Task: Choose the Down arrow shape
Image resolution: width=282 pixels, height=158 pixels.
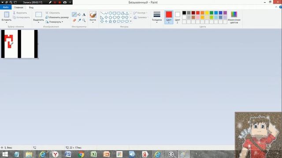Action: point(102,22)
